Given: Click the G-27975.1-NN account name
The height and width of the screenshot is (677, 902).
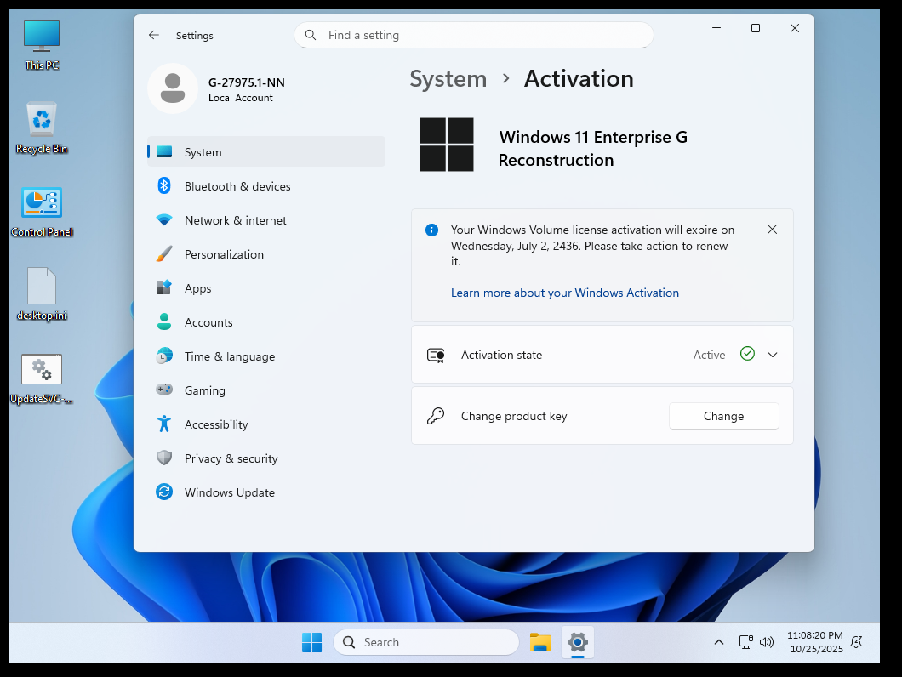Looking at the screenshot, I should point(246,82).
